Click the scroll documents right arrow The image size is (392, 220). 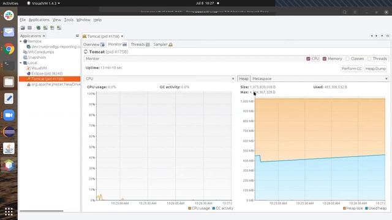(x=377, y=36)
